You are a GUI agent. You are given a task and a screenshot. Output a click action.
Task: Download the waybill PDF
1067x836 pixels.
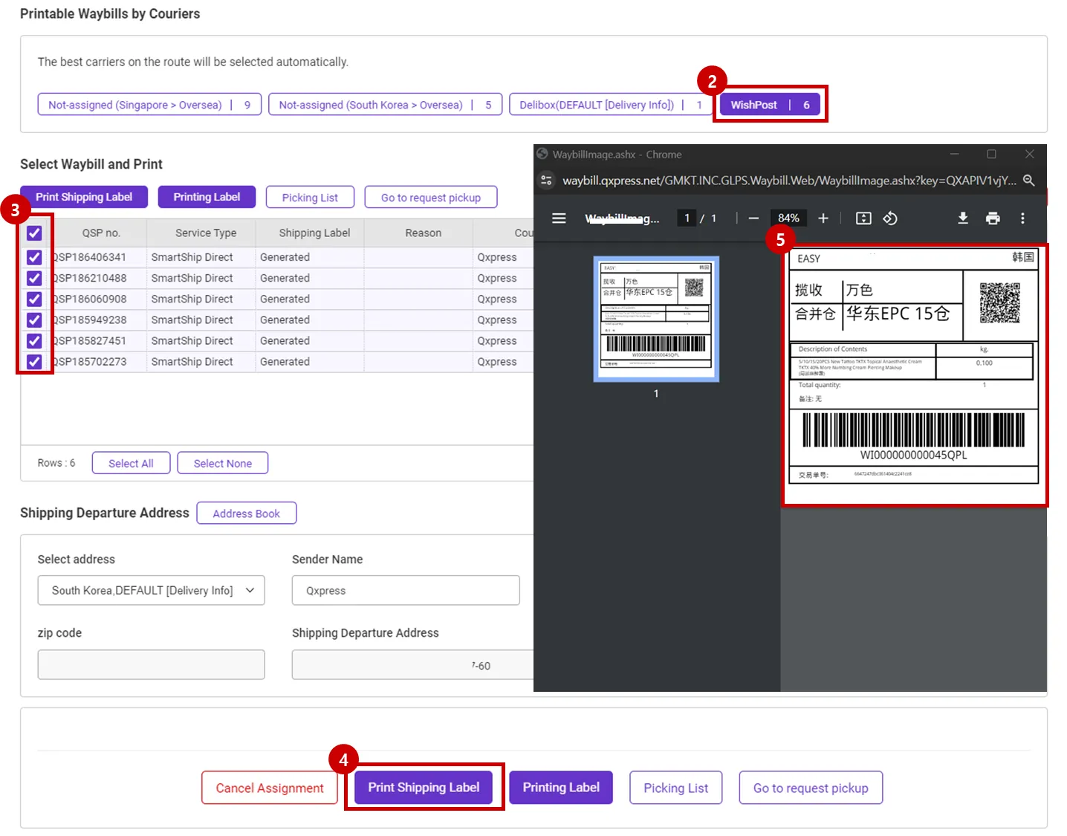(963, 218)
